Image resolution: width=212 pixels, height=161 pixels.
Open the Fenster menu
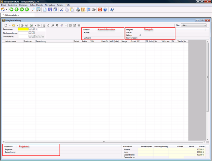[x=60, y=5]
